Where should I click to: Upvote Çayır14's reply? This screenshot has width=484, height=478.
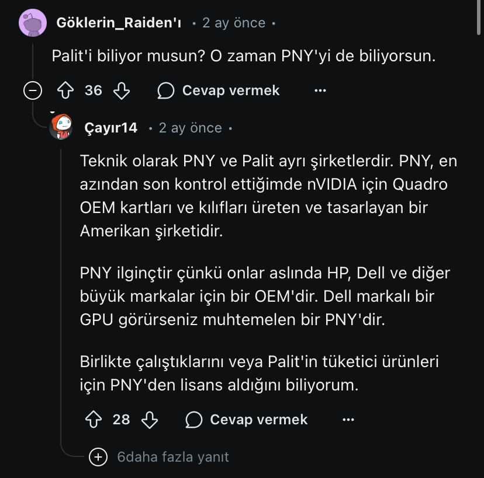tap(94, 419)
